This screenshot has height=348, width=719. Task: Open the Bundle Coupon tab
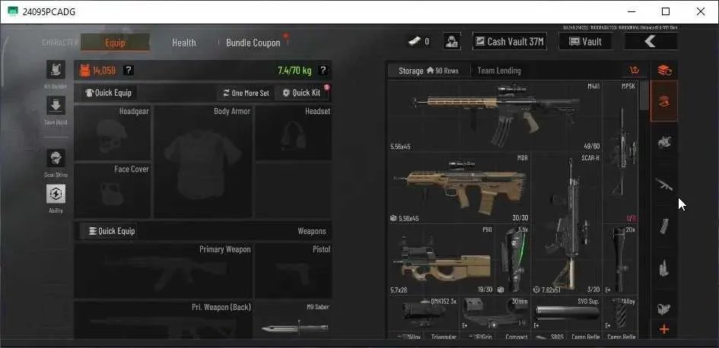253,43
